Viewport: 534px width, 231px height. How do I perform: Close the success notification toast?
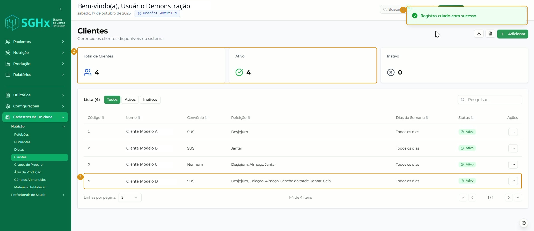coord(409,8)
